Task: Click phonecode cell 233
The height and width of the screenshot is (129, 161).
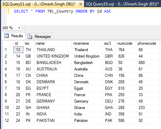Action: pos(148,108)
